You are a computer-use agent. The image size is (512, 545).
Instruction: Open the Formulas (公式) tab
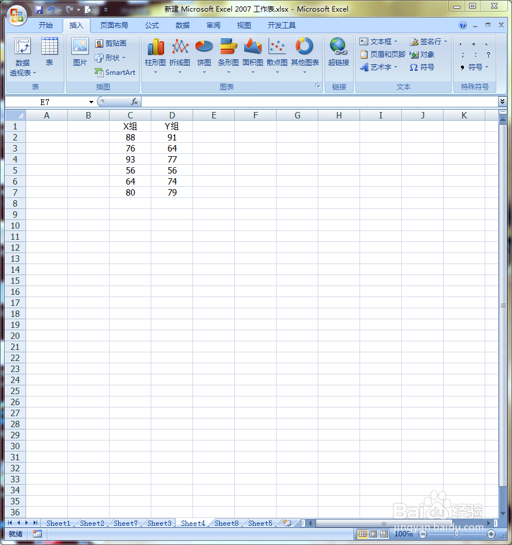pos(152,25)
